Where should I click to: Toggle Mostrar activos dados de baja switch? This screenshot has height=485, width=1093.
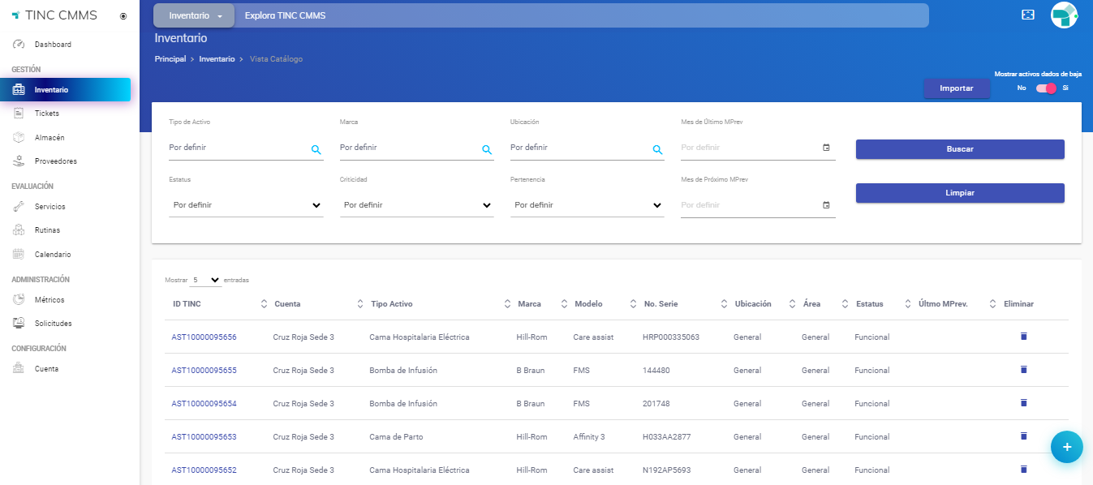(1046, 88)
